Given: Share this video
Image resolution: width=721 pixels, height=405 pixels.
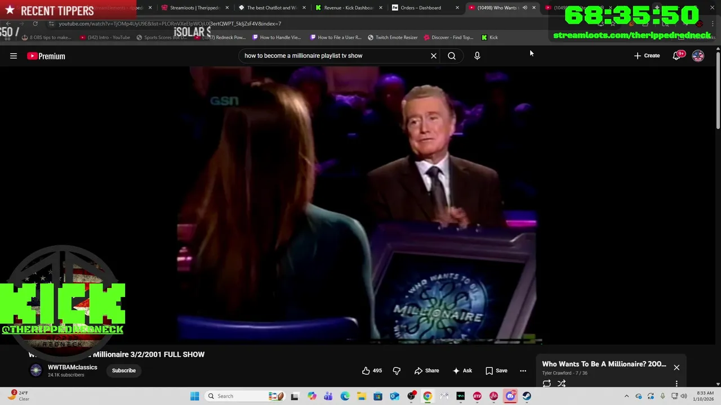Looking at the screenshot, I should (x=426, y=371).
